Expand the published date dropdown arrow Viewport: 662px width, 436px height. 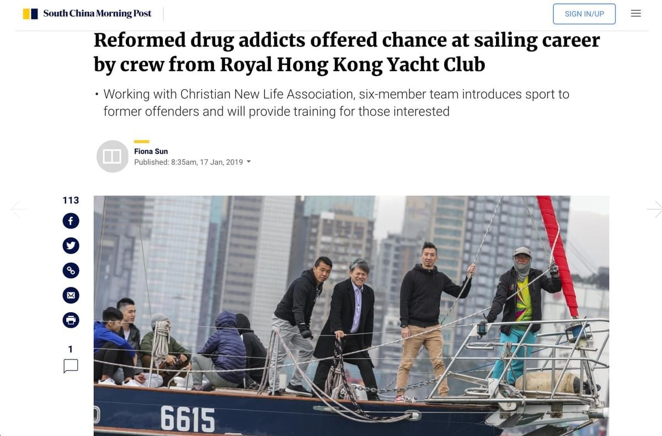[249, 162]
